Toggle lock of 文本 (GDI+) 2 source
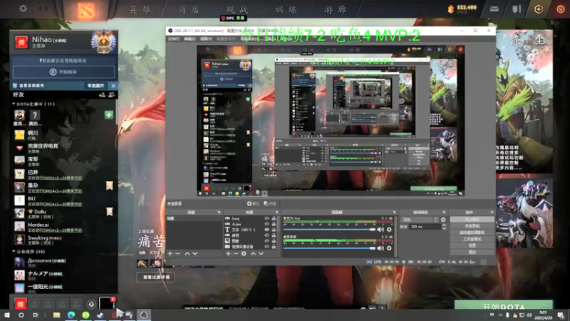 pos(274,230)
